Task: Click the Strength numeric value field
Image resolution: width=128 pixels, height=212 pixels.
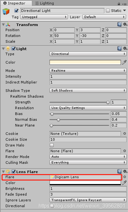Action: pos(119,102)
